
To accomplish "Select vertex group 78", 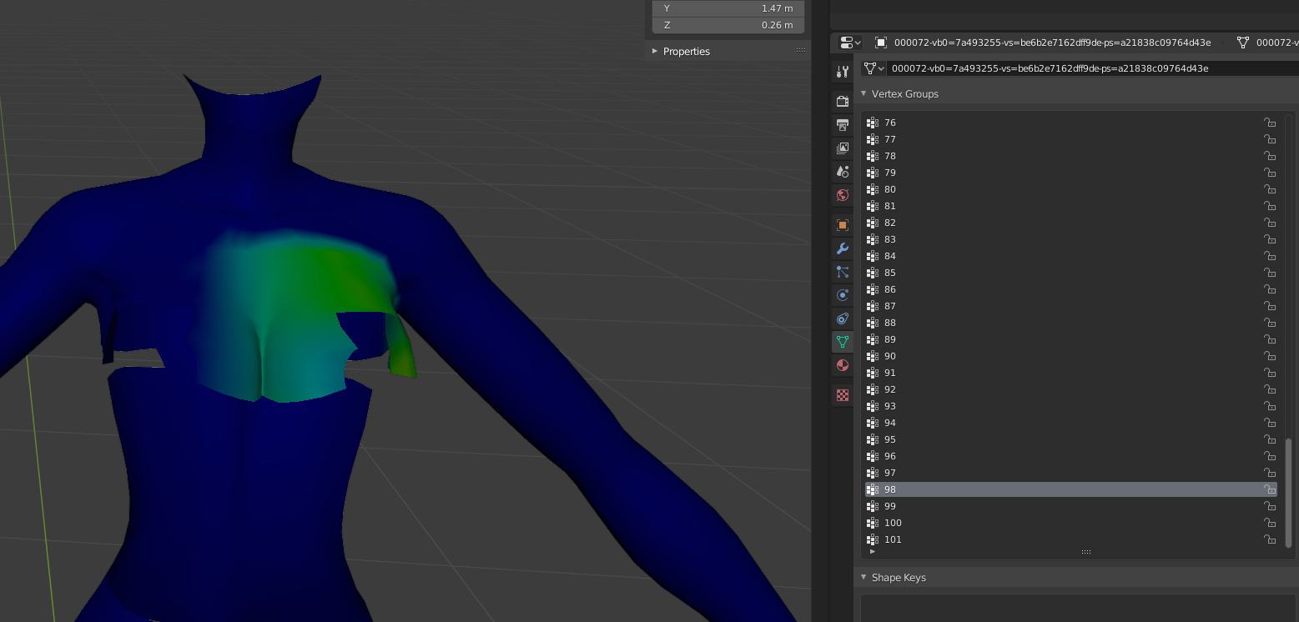I will [x=1070, y=156].
